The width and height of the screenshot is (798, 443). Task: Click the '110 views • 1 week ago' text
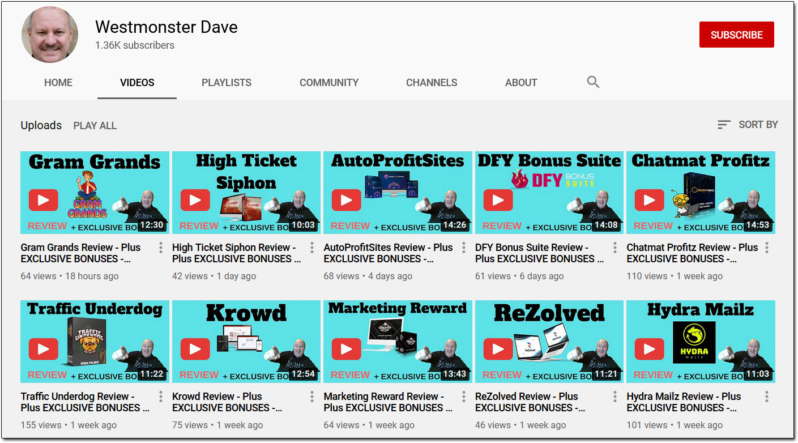click(x=675, y=276)
